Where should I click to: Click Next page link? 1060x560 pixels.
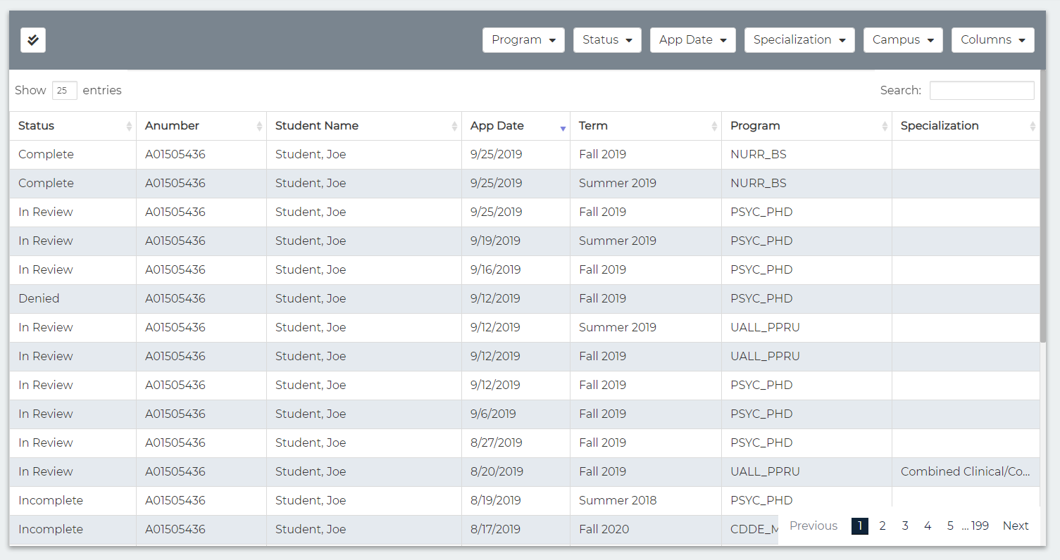point(1015,526)
